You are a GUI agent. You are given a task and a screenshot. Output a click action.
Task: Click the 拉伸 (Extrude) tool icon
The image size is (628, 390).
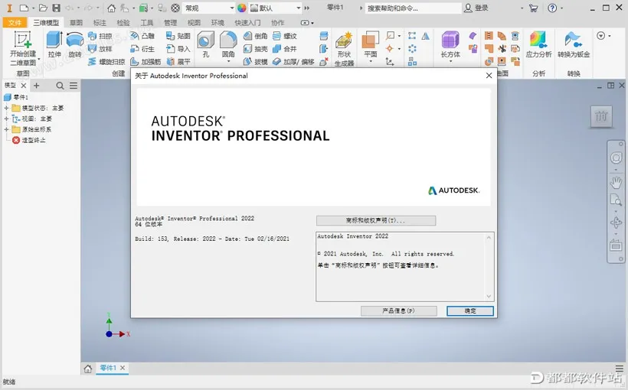(x=54, y=41)
